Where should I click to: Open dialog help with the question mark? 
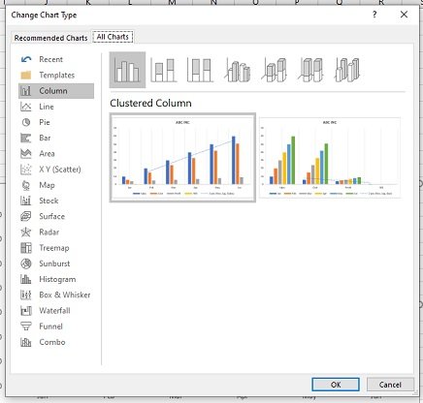point(374,15)
